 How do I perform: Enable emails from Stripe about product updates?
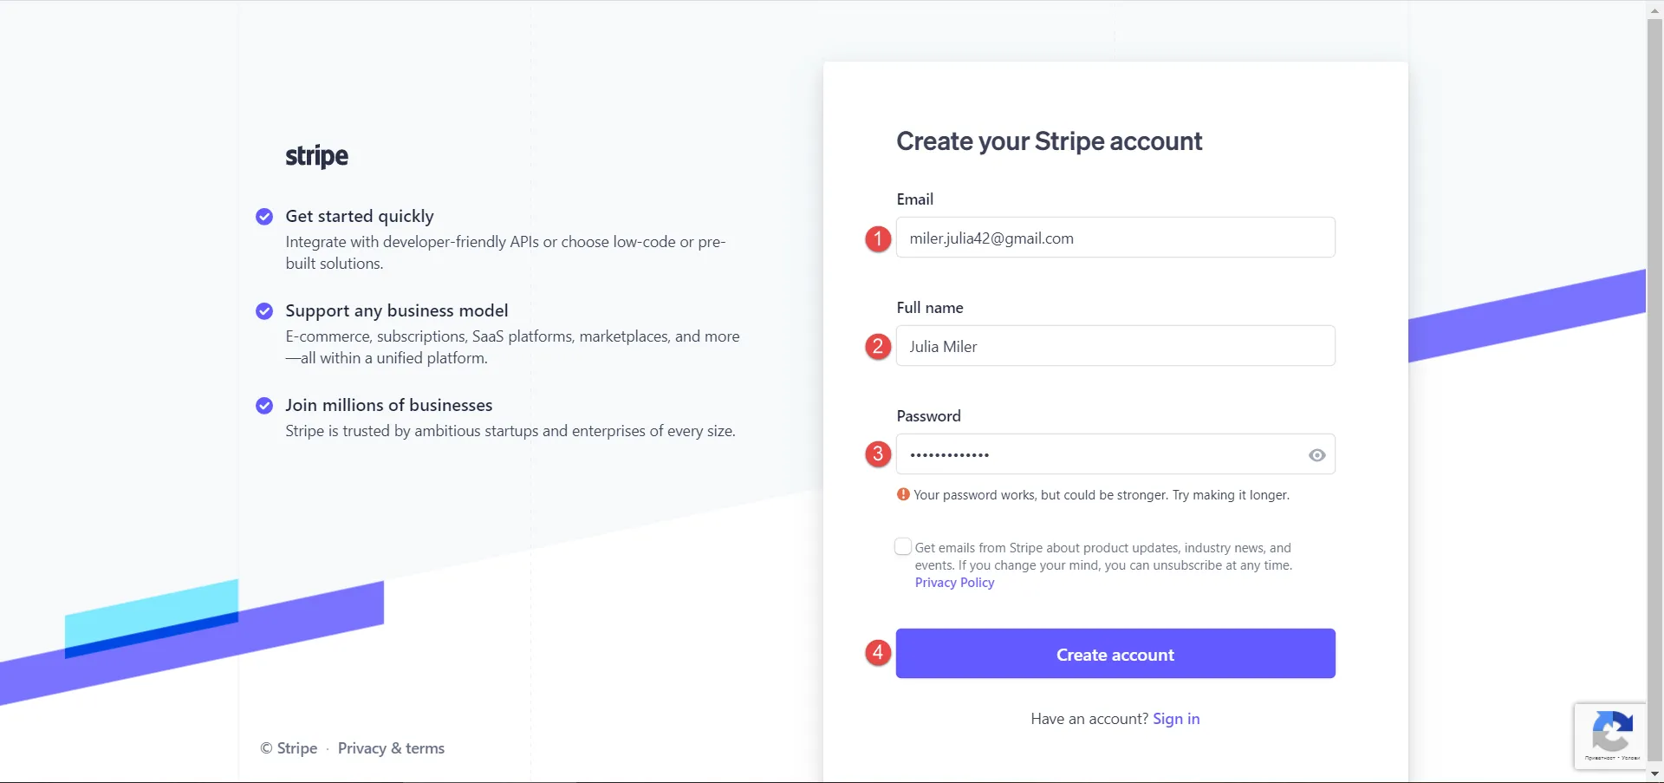pos(902,546)
